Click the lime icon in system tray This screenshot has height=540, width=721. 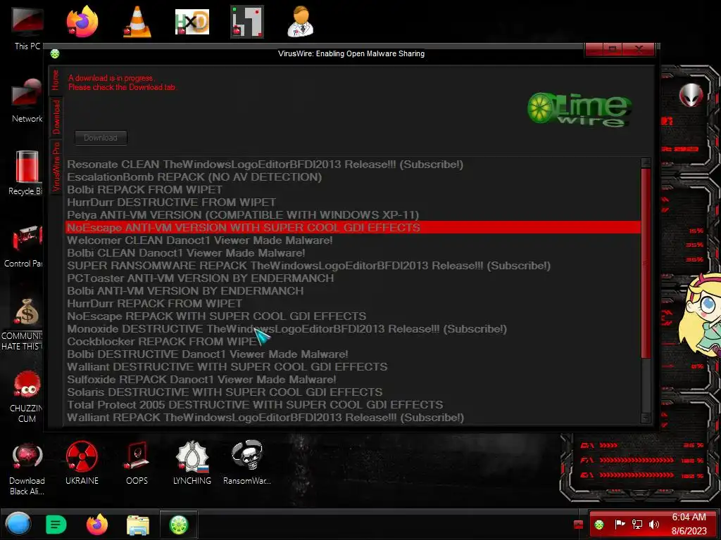point(598,525)
